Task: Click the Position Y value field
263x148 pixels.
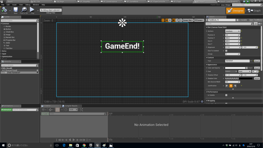Action: 232,38
